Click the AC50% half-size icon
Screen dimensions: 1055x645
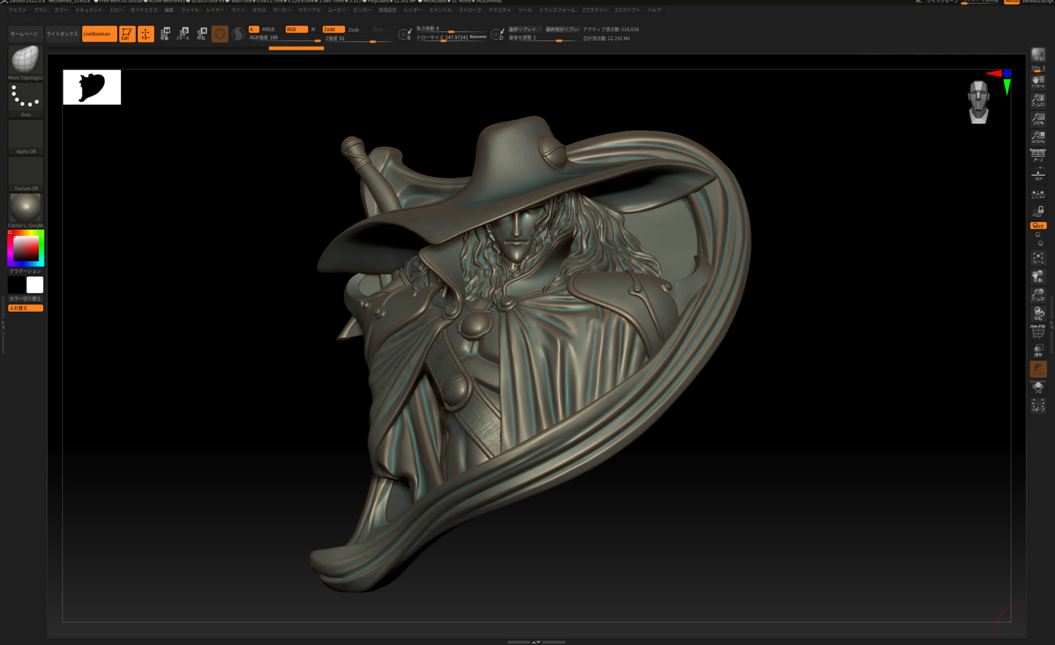pyautogui.click(x=1038, y=137)
